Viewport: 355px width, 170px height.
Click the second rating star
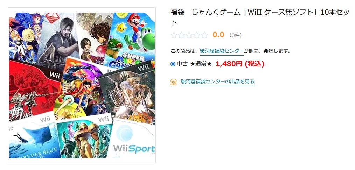(181, 35)
